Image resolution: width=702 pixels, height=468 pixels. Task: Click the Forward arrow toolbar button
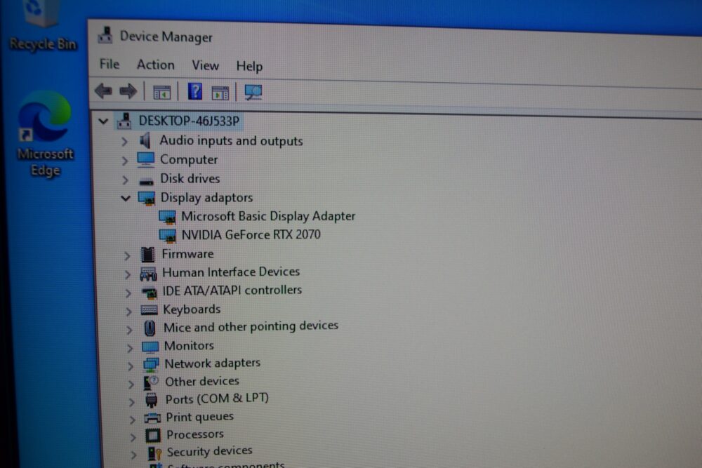128,91
